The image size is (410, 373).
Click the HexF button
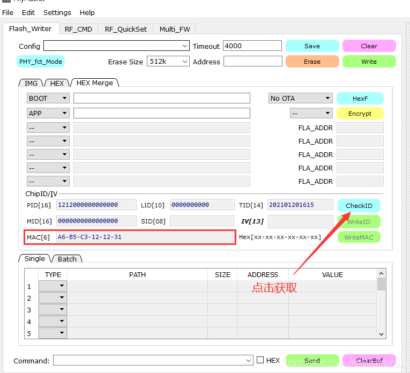point(360,99)
